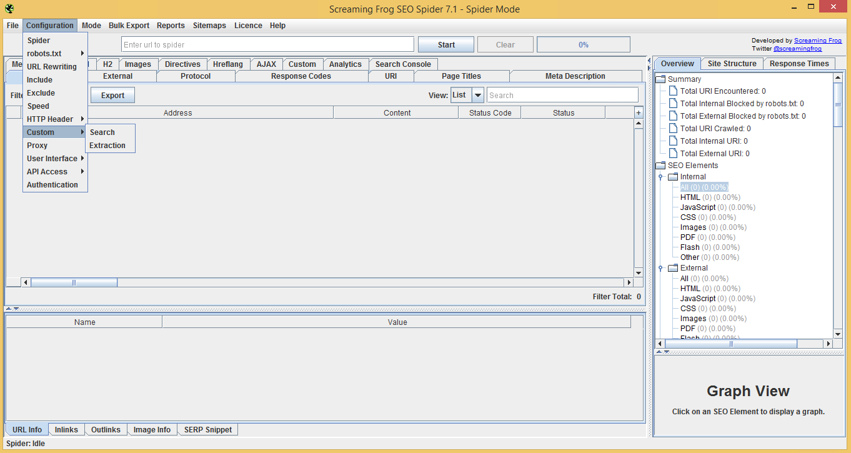This screenshot has height=453, width=851.
Task: Click the Address column header
Action: (x=177, y=113)
